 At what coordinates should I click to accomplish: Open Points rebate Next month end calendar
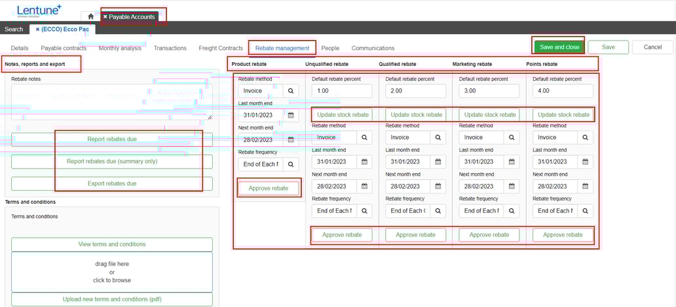pyautogui.click(x=586, y=186)
